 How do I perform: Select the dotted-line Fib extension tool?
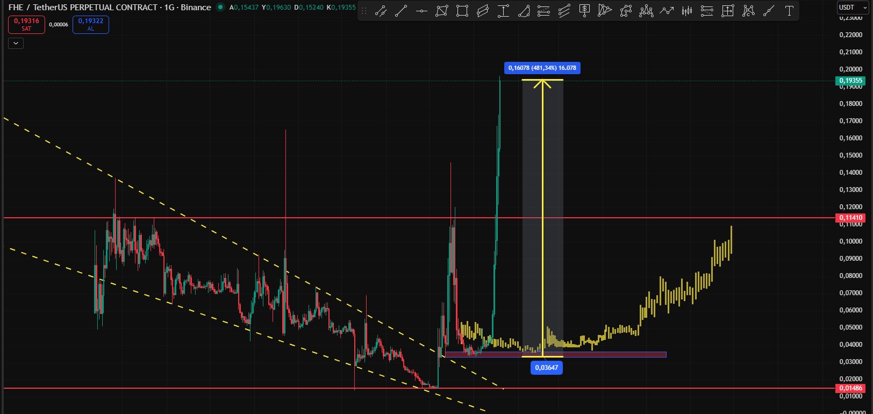pos(707,11)
